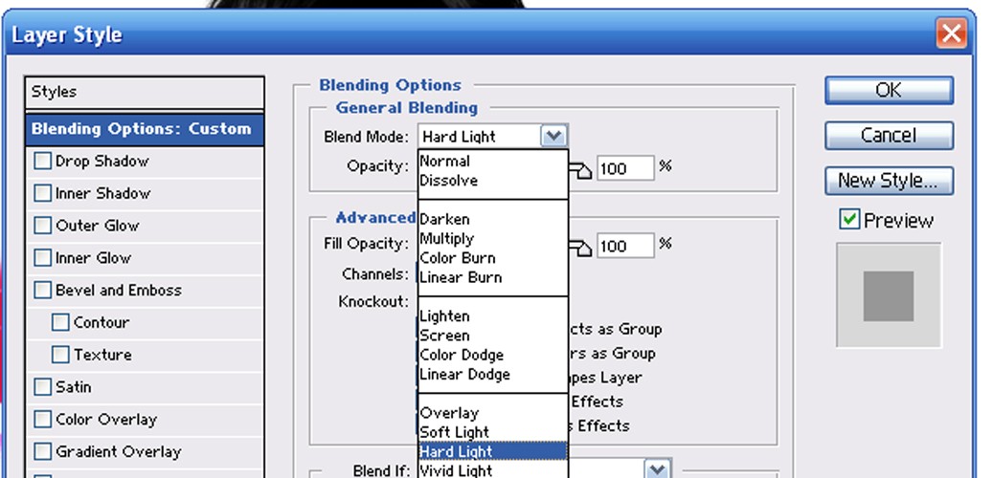Tick the Drop Shadow checkbox

pos(42,161)
